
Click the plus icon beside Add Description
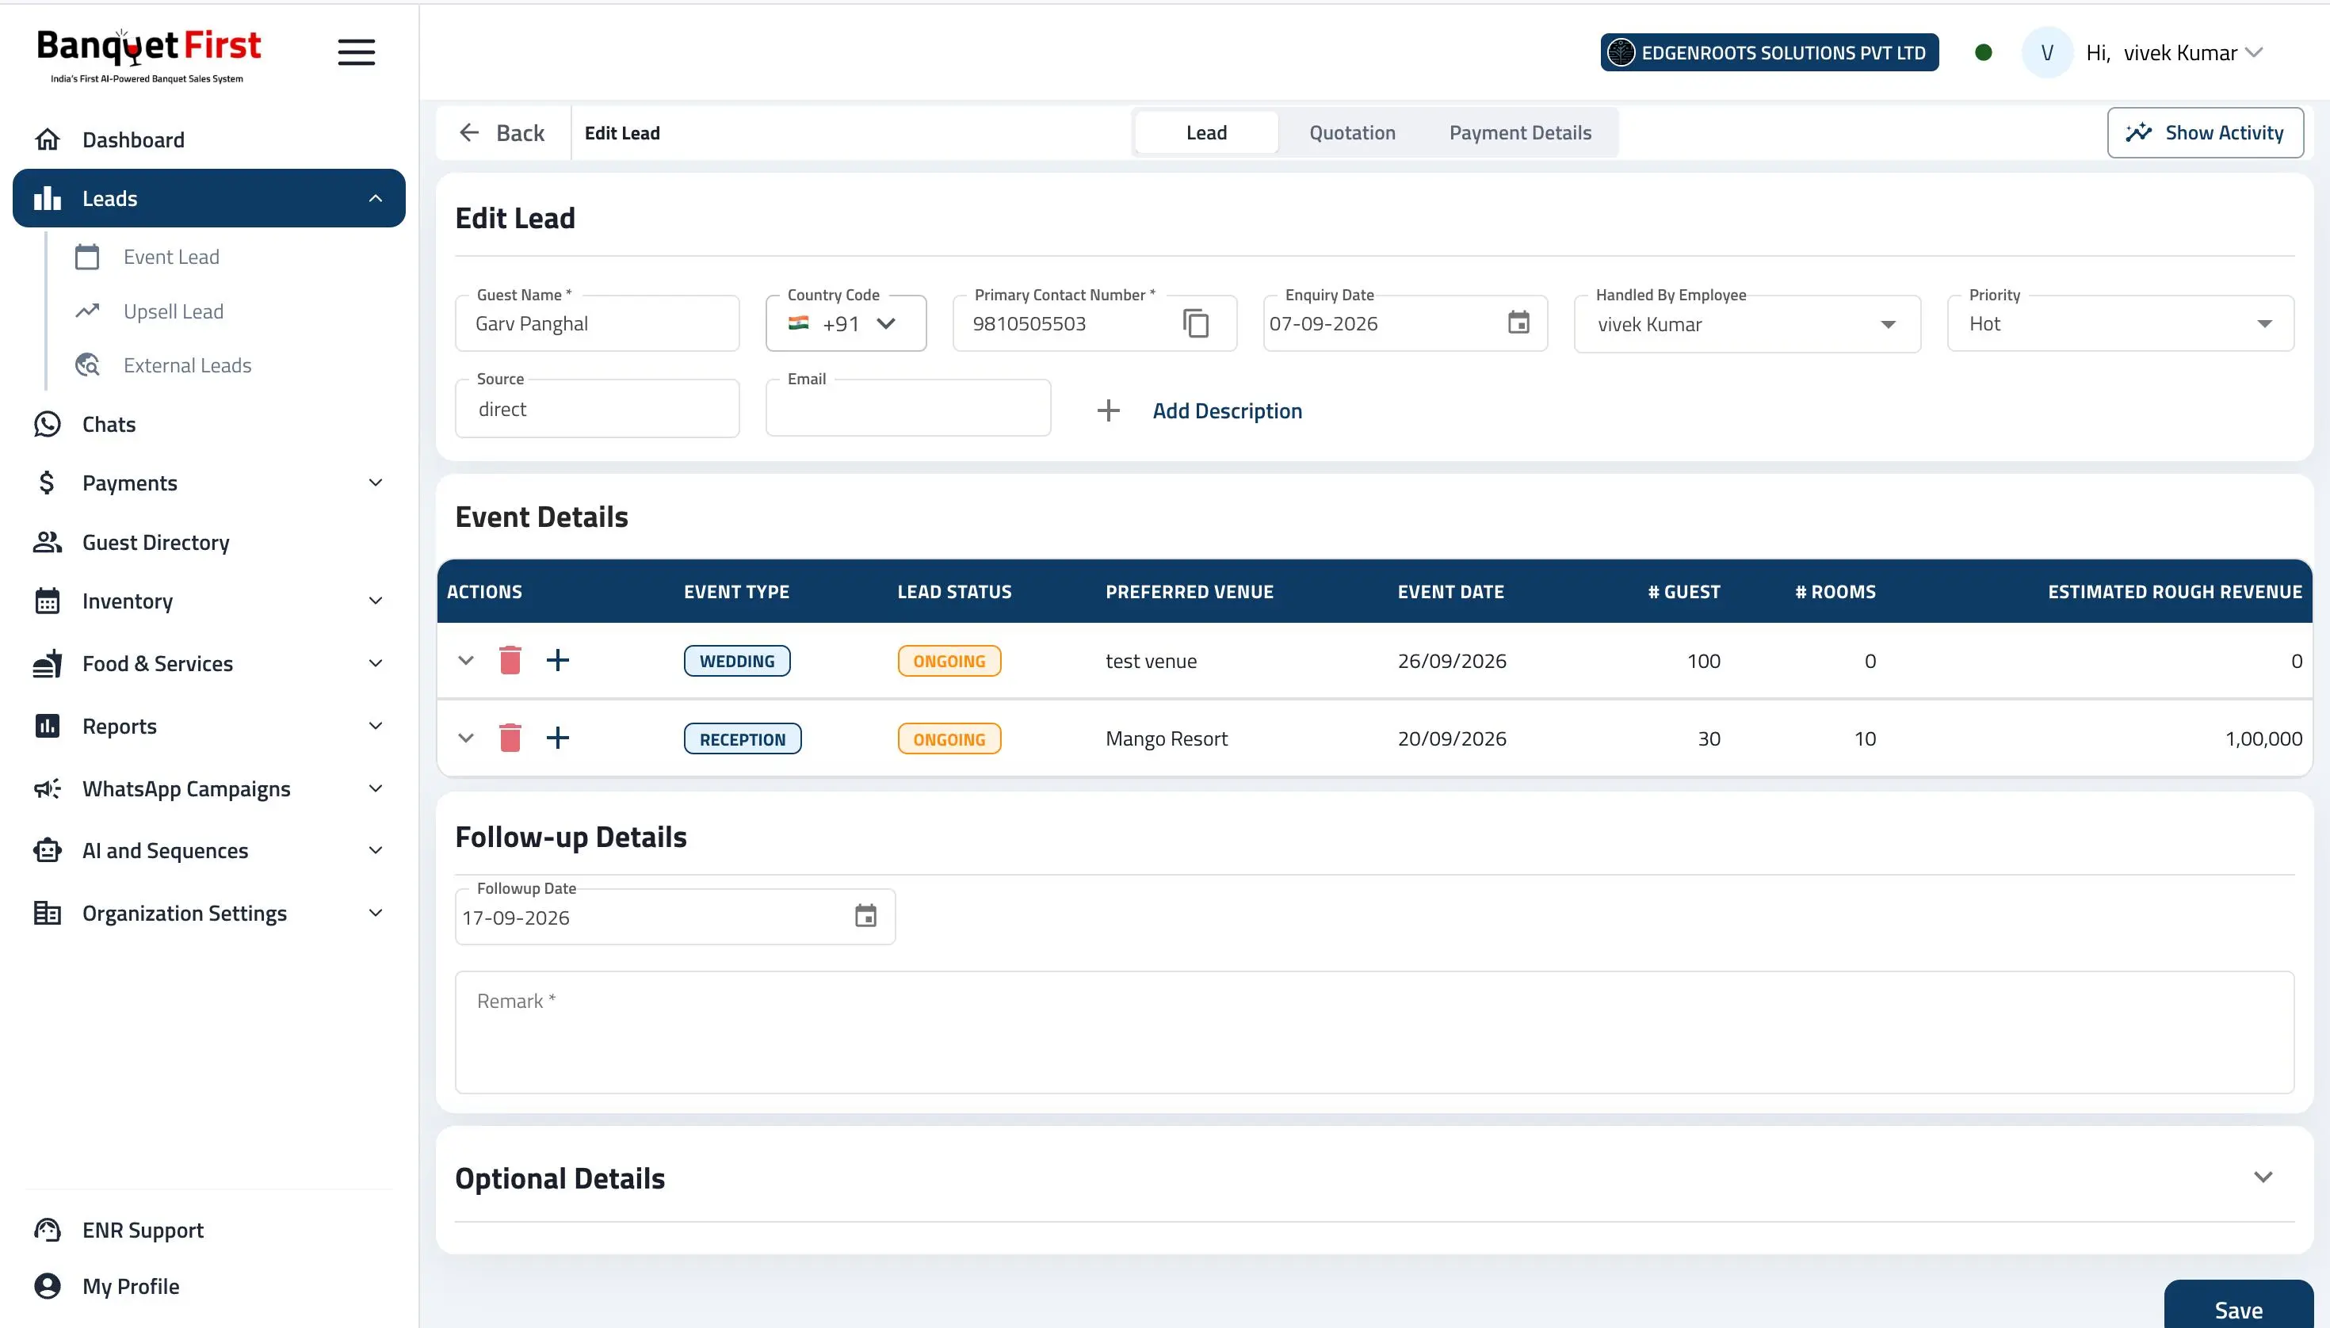click(x=1107, y=410)
